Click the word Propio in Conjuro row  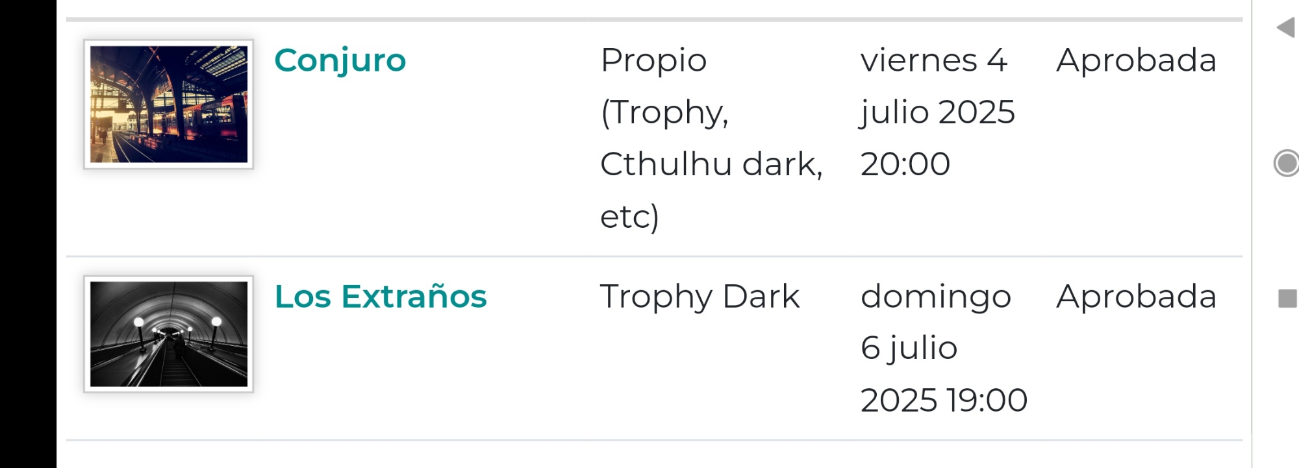click(653, 60)
